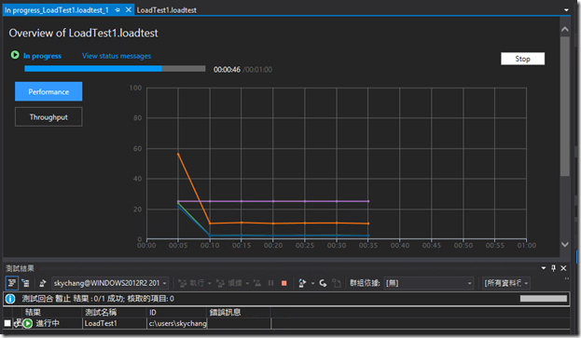The image size is (581, 338).
Task: Click the export test results icon
Action: coord(302,283)
